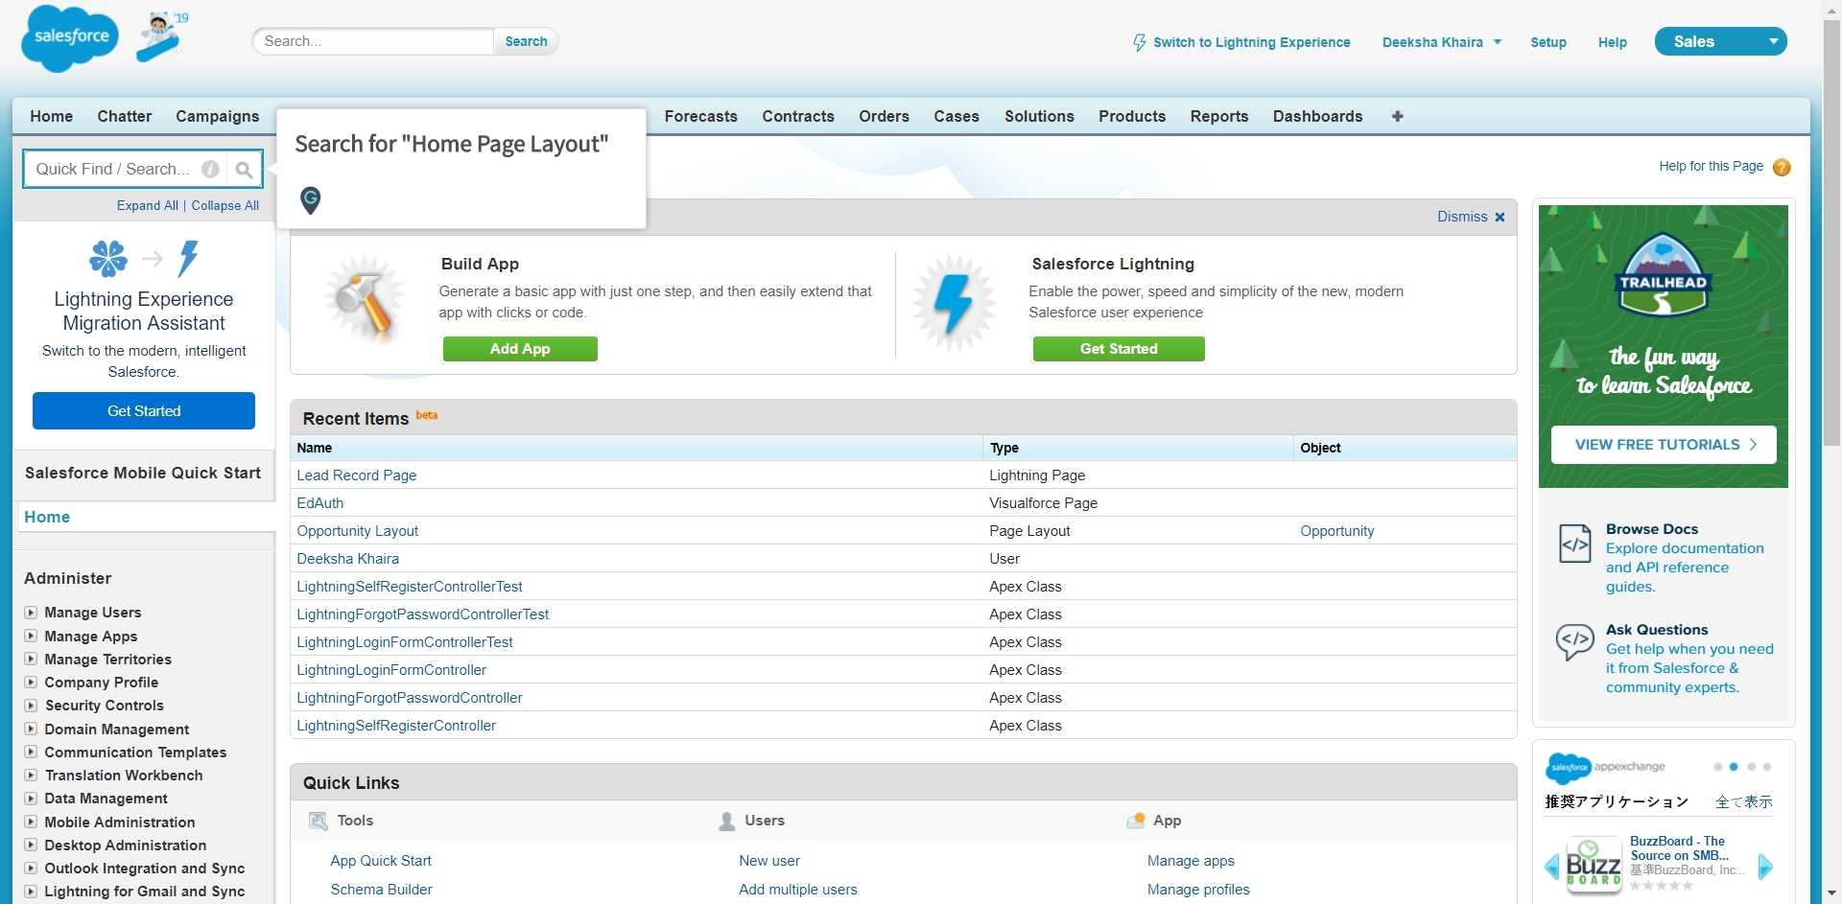Click the Build App hammer icon
The height and width of the screenshot is (904, 1842).
(365, 300)
